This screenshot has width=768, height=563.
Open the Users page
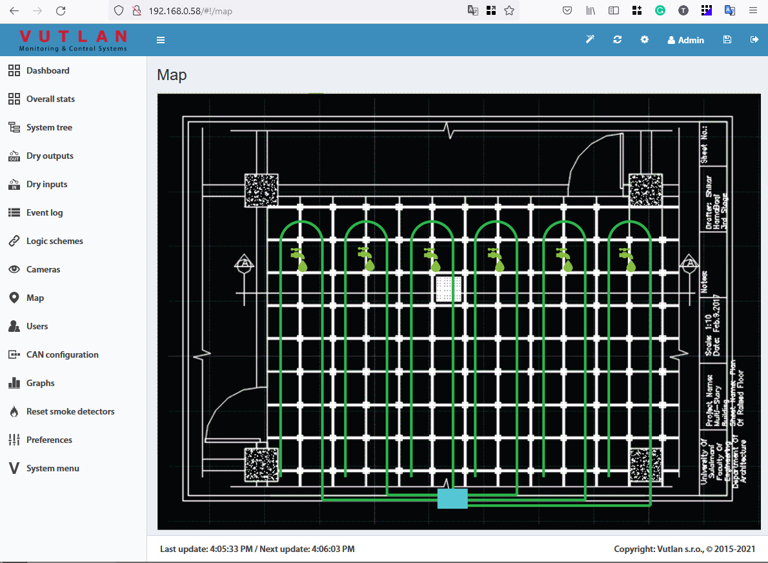point(37,326)
